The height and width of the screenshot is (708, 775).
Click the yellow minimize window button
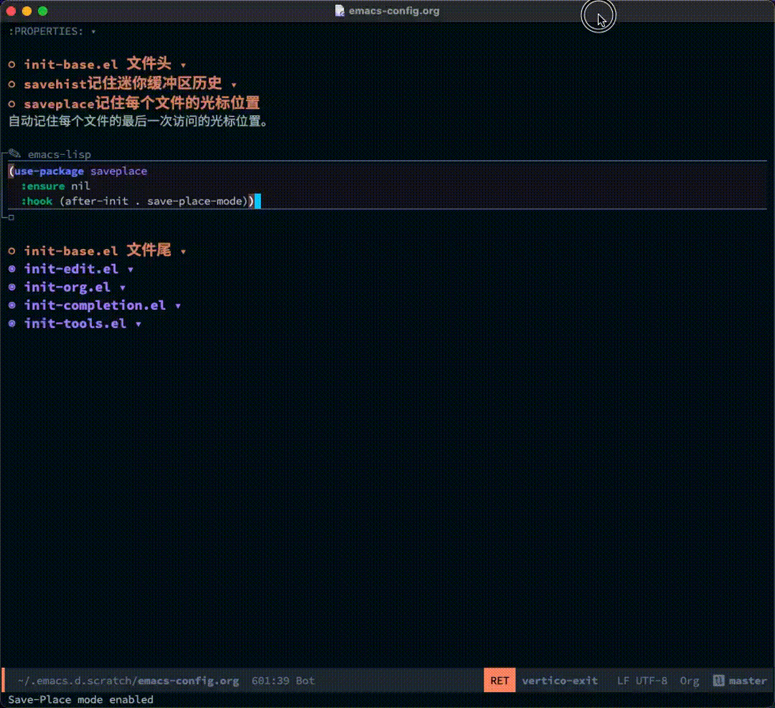[x=27, y=11]
